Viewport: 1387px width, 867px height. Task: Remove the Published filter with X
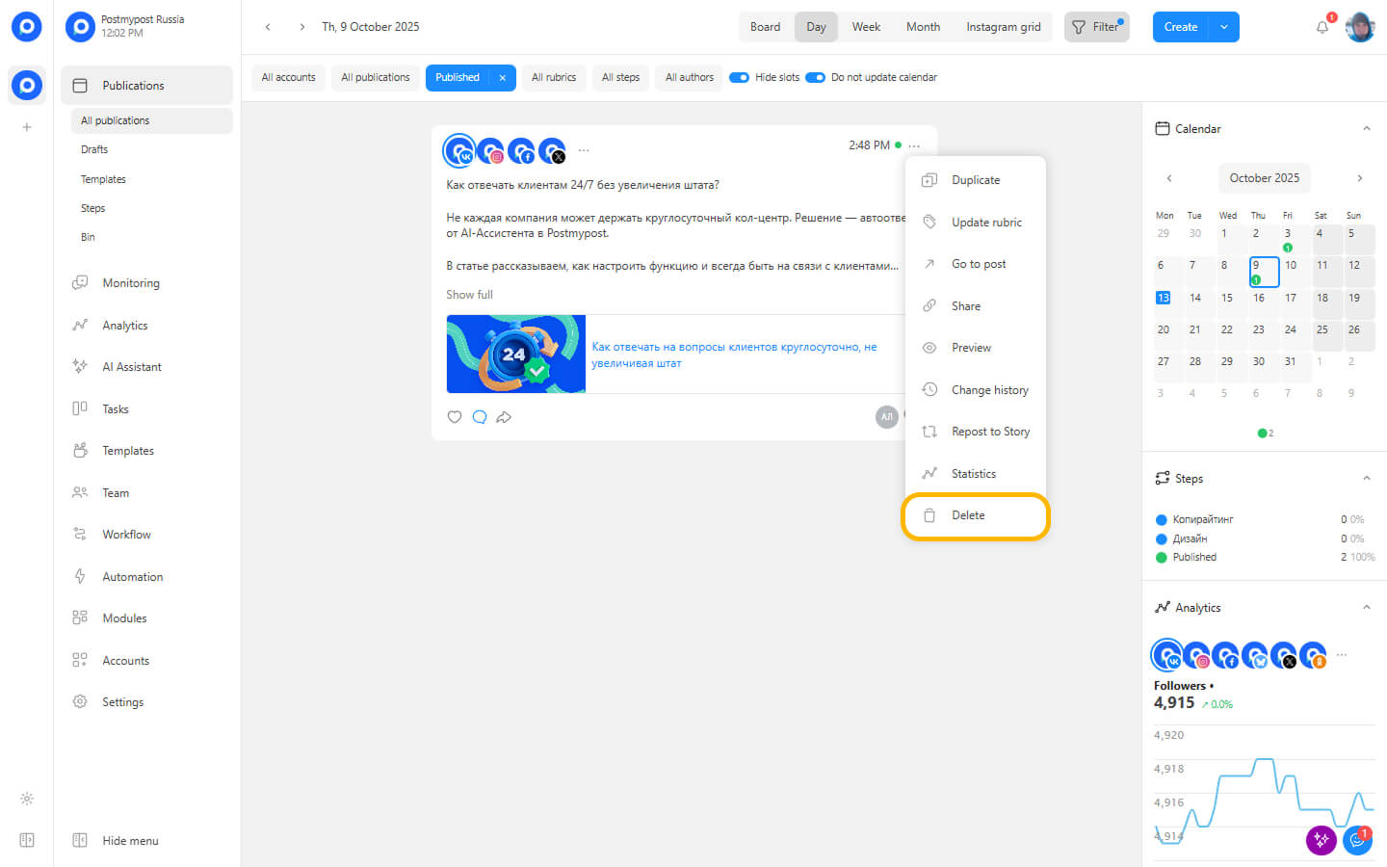coord(502,77)
